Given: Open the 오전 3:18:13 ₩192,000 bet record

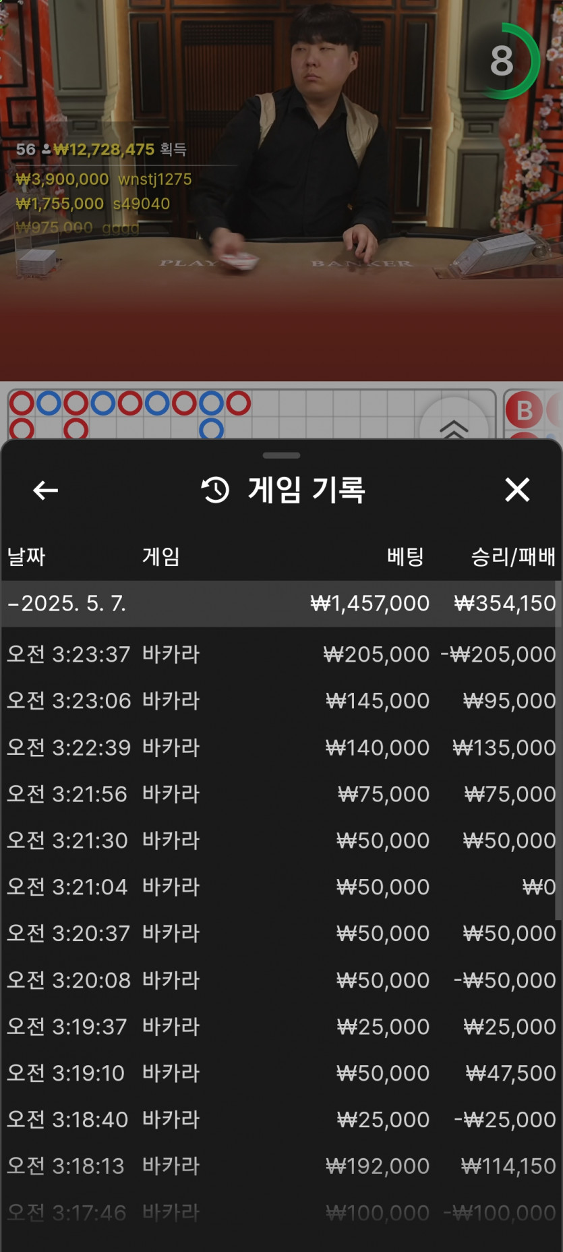Looking at the screenshot, I should pos(281,1166).
